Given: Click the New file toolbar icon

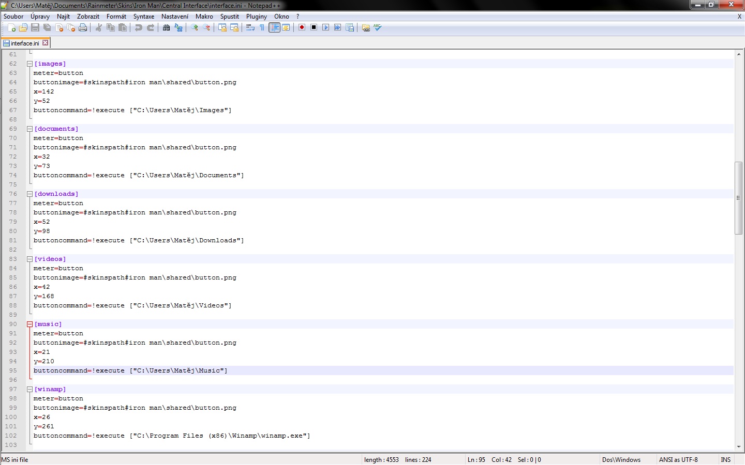Looking at the screenshot, I should [11, 28].
